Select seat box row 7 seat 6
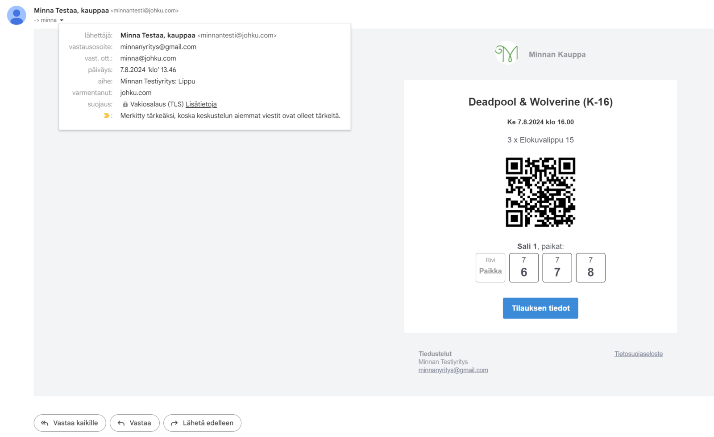 524,268
